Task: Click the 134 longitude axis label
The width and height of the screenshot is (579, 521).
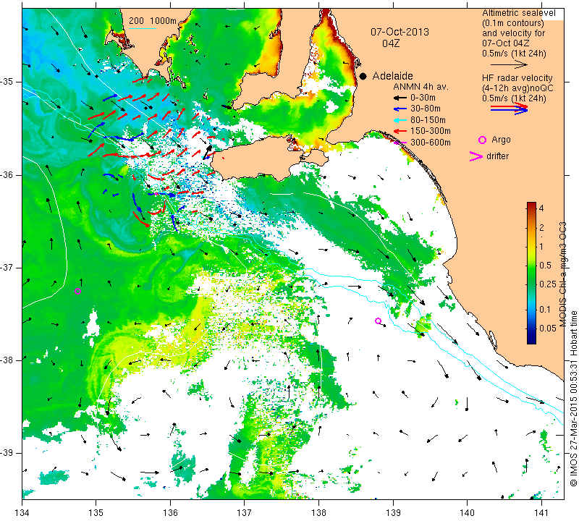Action: (22, 513)
